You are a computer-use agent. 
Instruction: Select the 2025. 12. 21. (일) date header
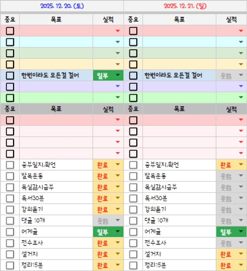point(185,6)
